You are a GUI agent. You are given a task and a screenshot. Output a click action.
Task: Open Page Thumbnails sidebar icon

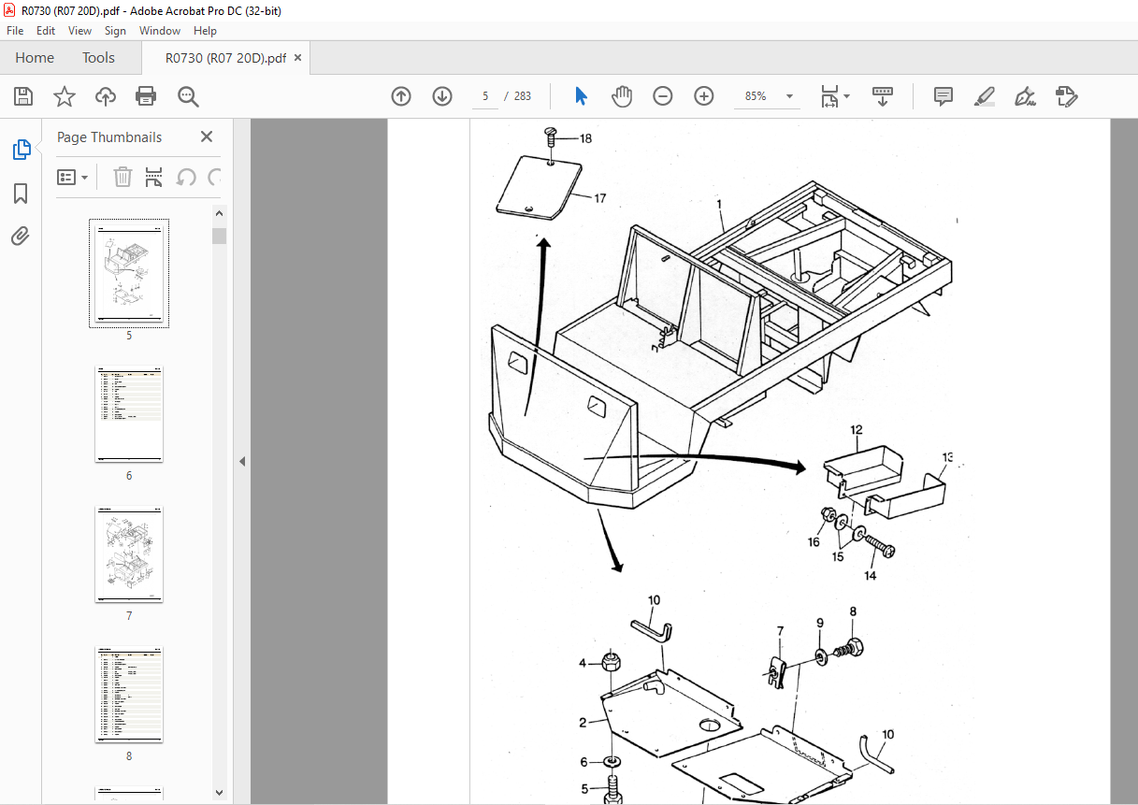point(21,150)
